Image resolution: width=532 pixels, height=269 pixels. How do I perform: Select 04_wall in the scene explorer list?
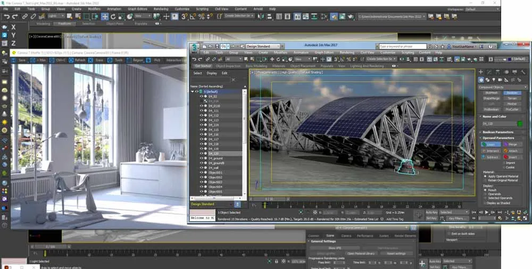pos(213,167)
